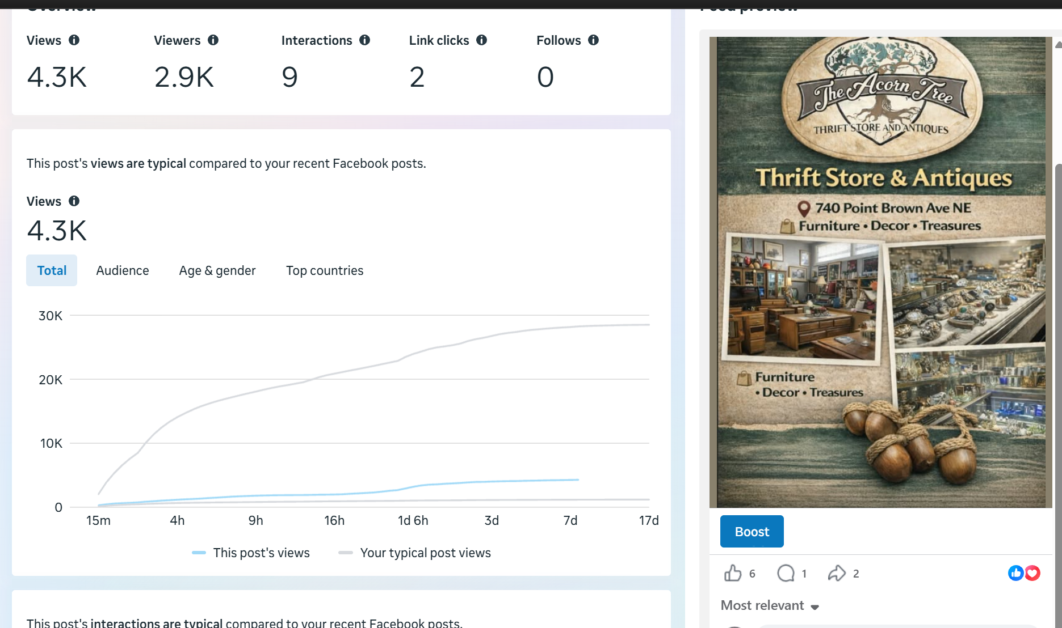Click the Link clicks info icon

[481, 40]
